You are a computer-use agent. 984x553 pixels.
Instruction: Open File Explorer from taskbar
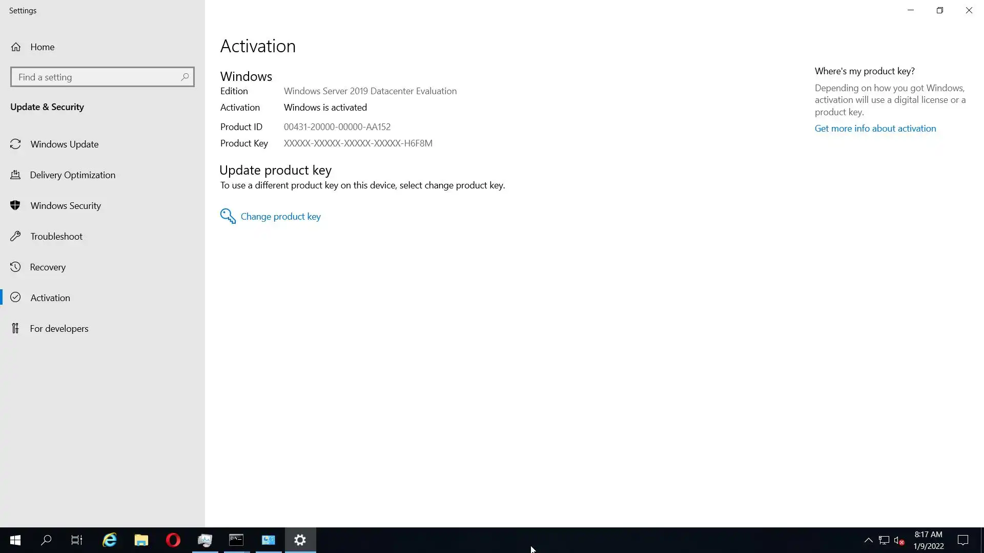141,540
